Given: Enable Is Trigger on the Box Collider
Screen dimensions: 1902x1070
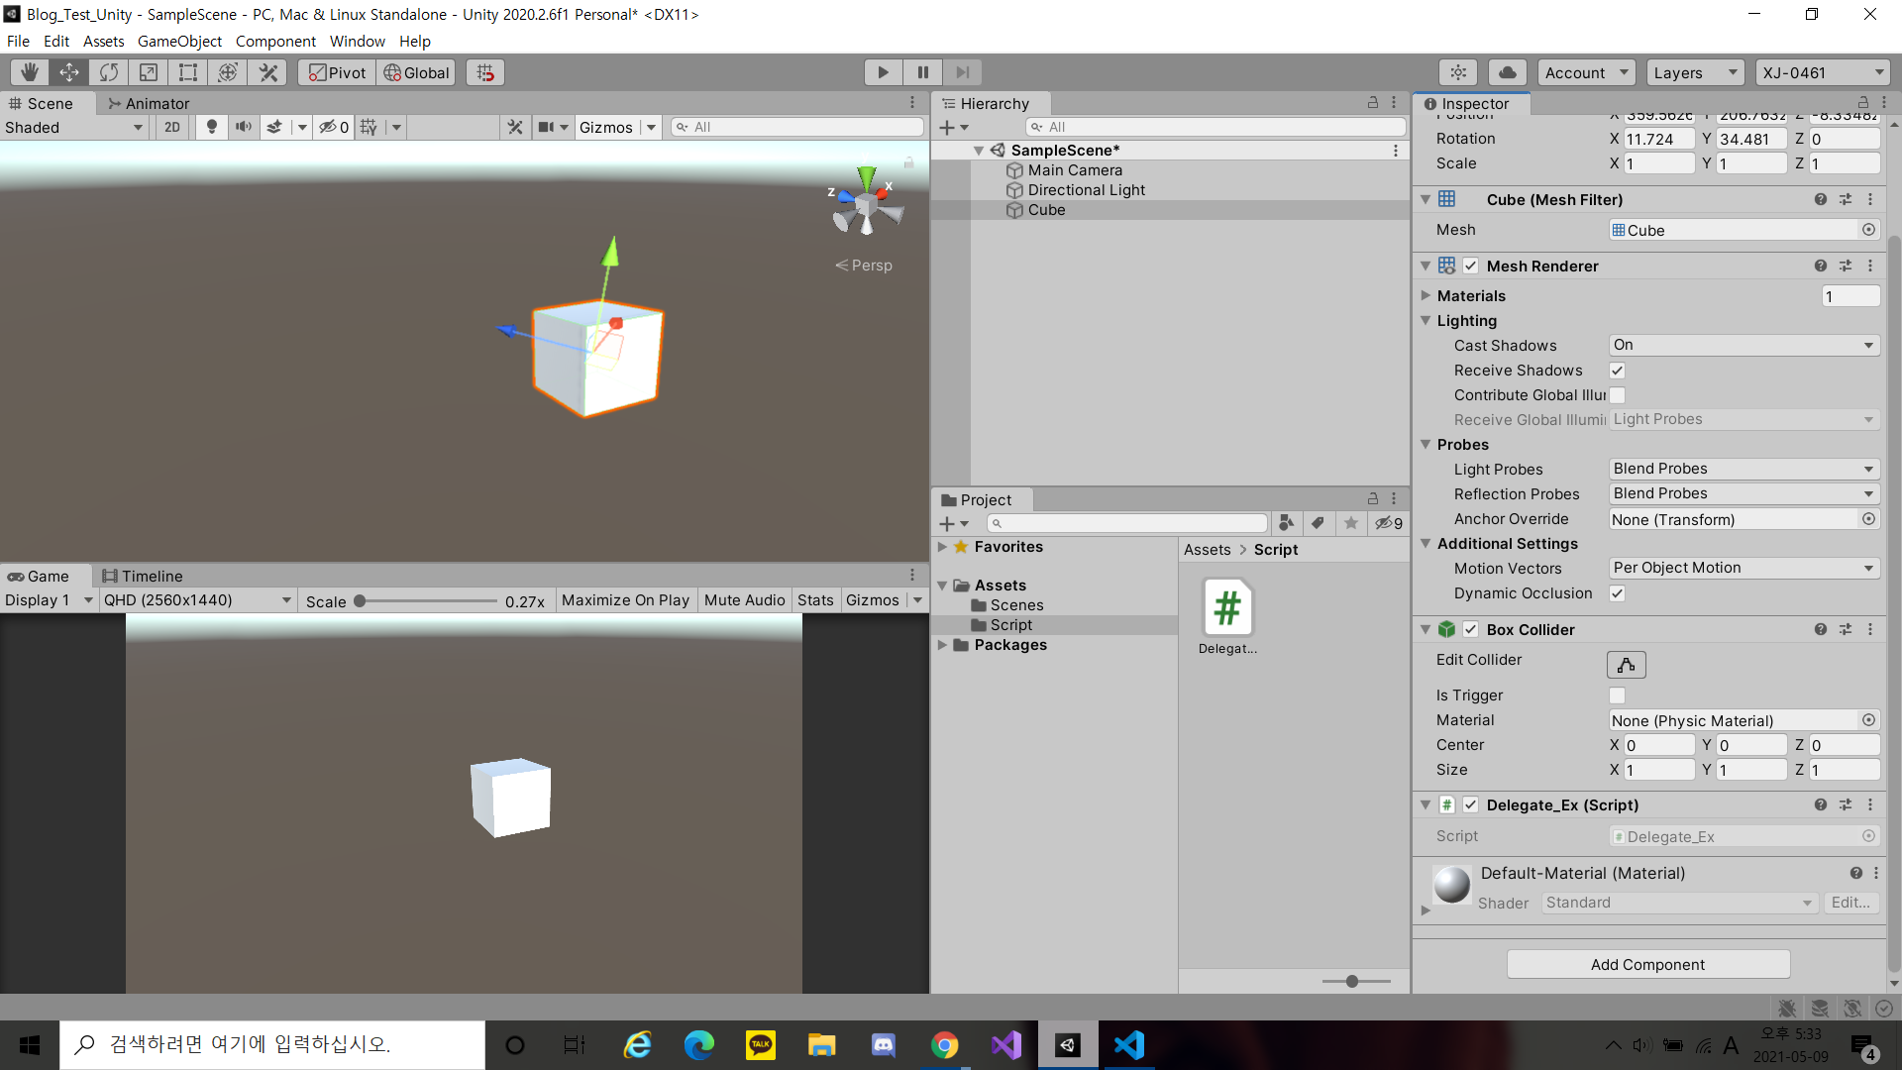Looking at the screenshot, I should click(1617, 695).
